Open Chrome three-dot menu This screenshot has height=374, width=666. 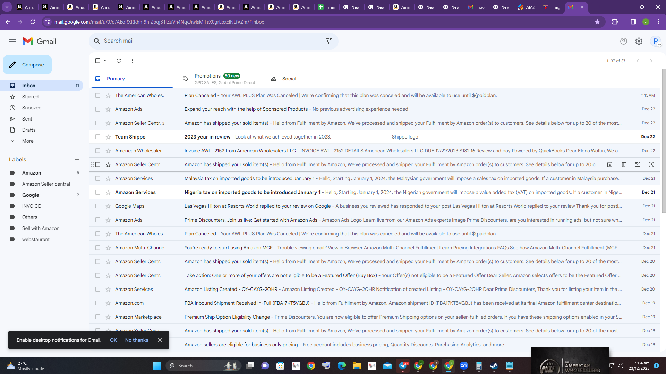pos(658,22)
